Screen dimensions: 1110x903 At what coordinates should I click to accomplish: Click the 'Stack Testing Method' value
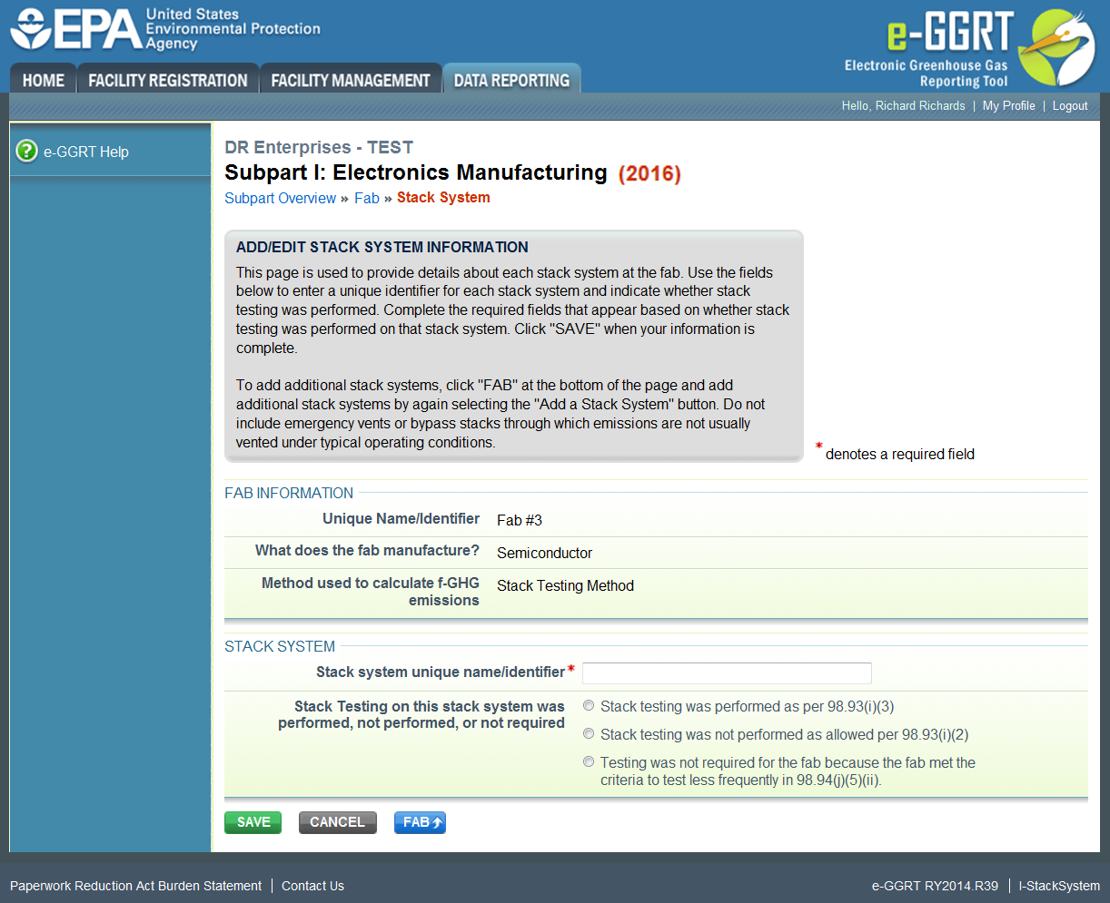point(565,585)
